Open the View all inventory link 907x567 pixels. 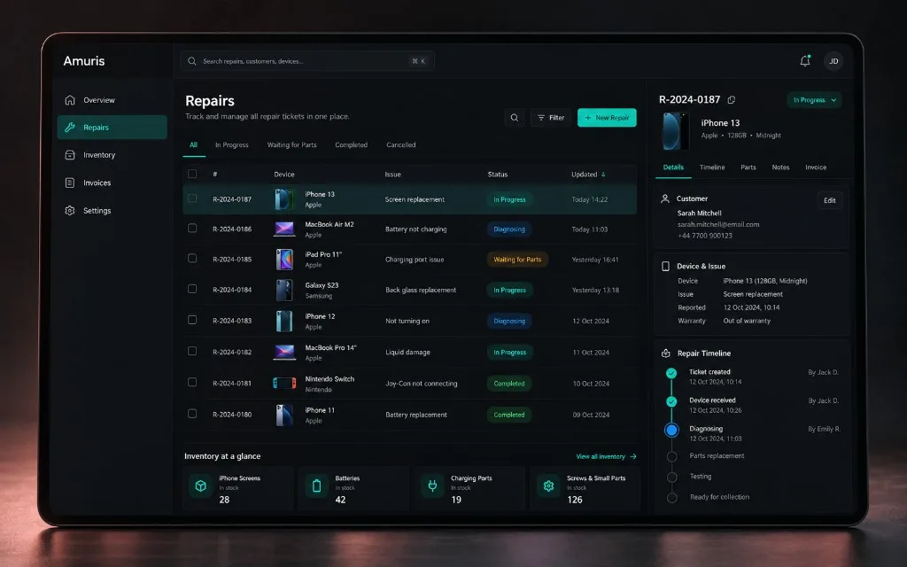606,456
